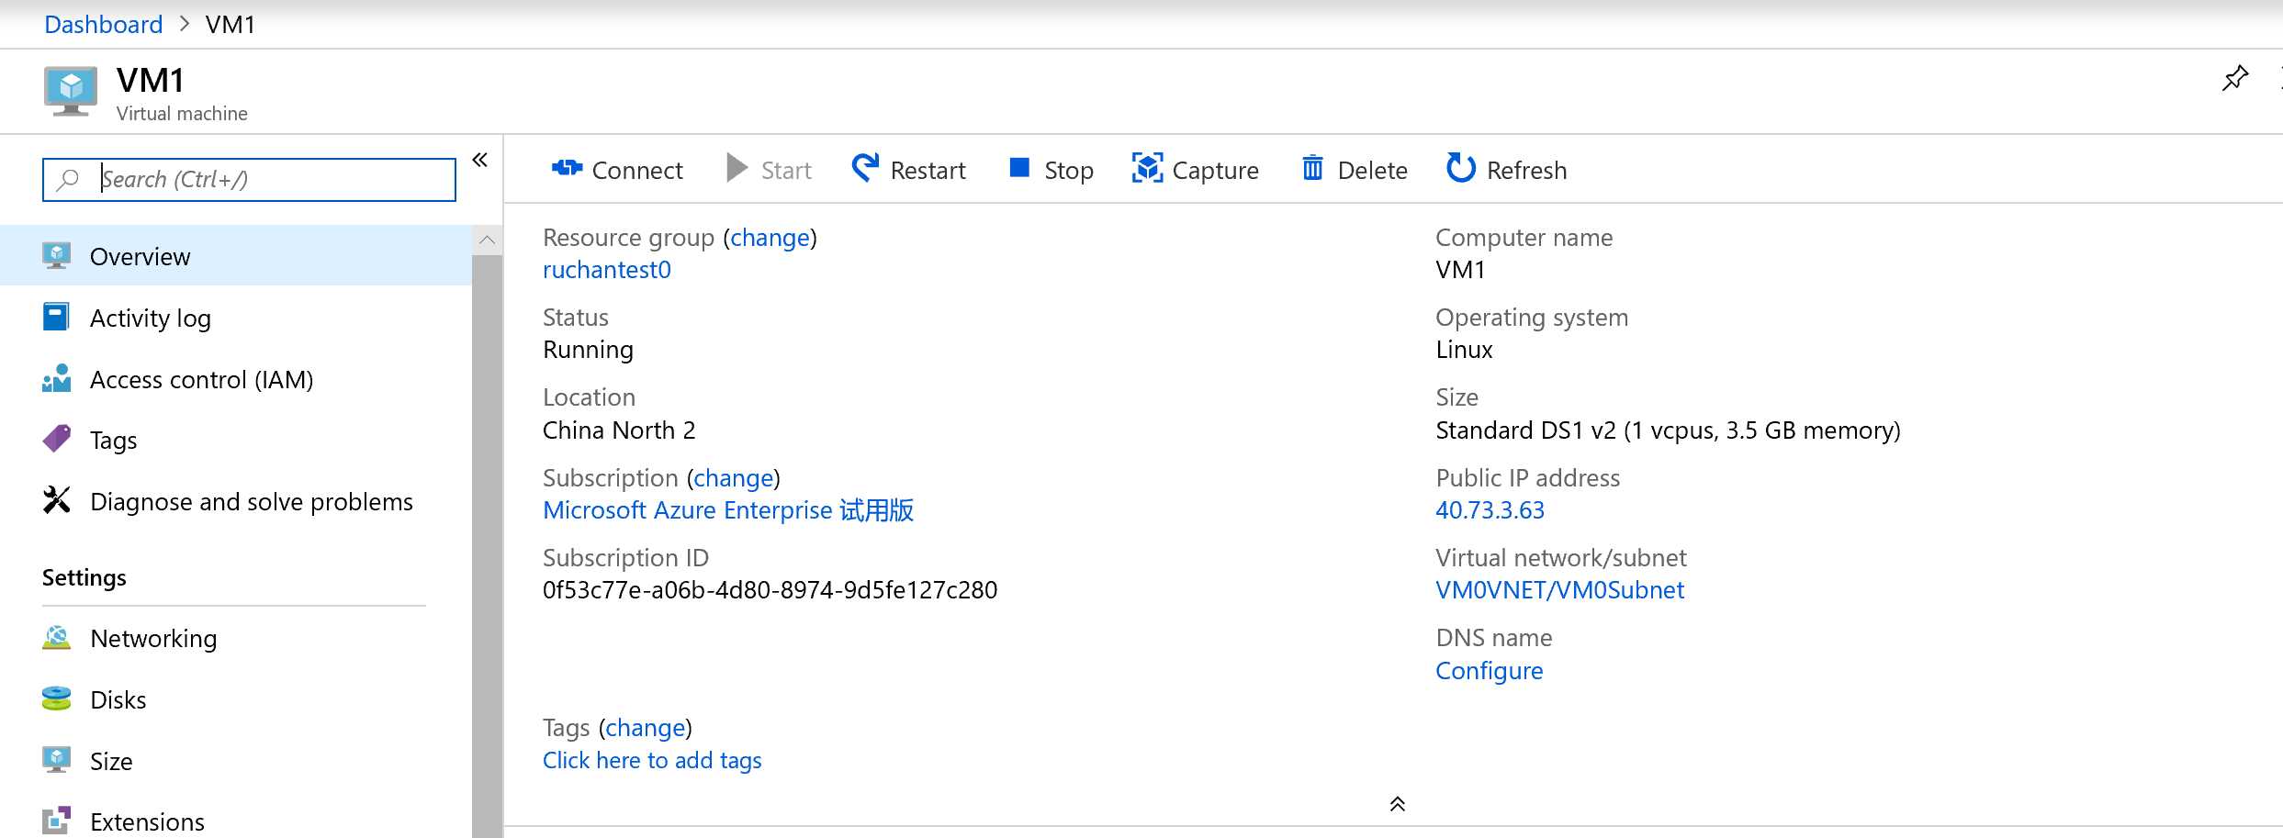Click the Extensions puzzle icon
Image resolution: width=2283 pixels, height=838 pixels.
pos(57,821)
